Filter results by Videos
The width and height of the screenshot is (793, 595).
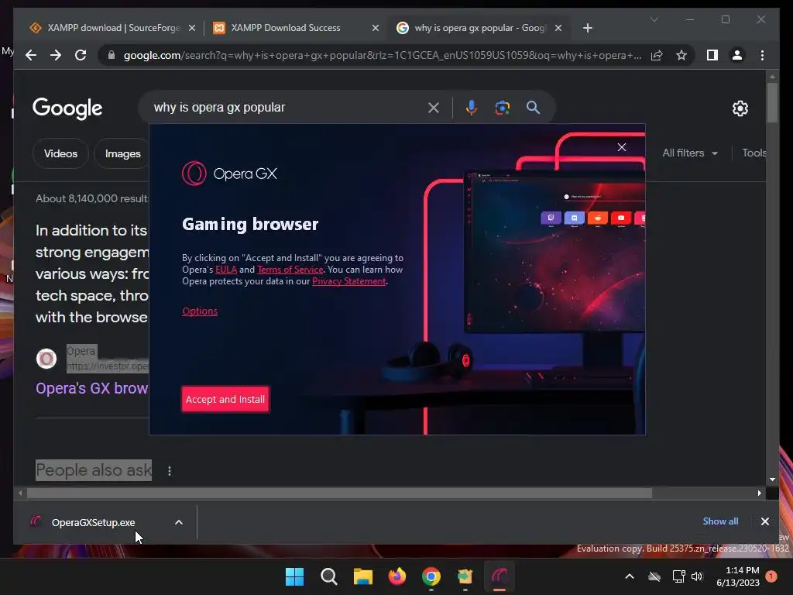tap(60, 153)
